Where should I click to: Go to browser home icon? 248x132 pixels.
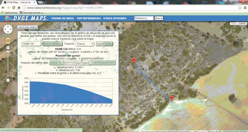click(19, 8)
